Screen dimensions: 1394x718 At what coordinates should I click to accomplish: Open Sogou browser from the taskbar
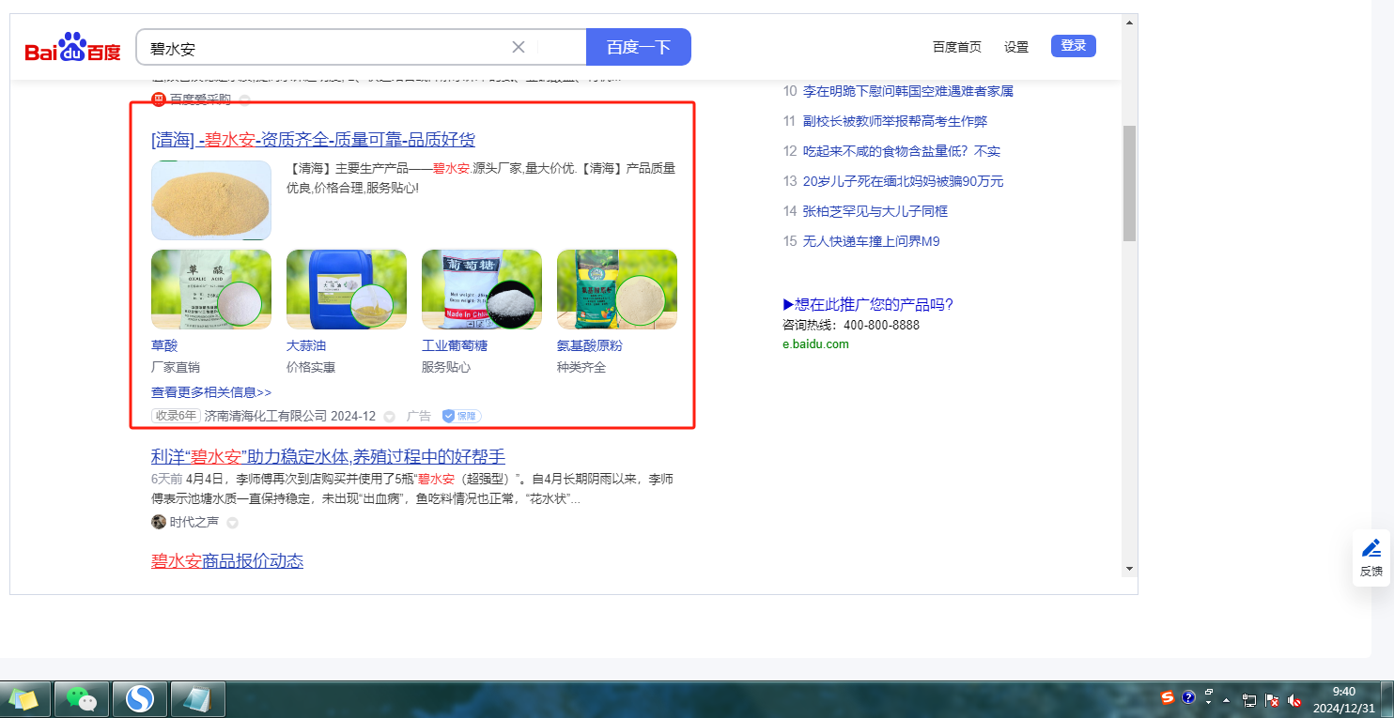pos(140,698)
